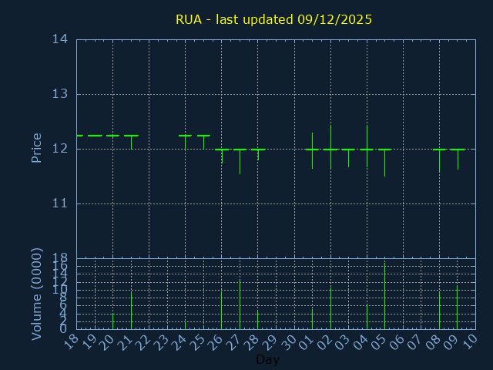Select the 13 price tick label
This screenshot has width=493, height=370.
[x=60, y=94]
